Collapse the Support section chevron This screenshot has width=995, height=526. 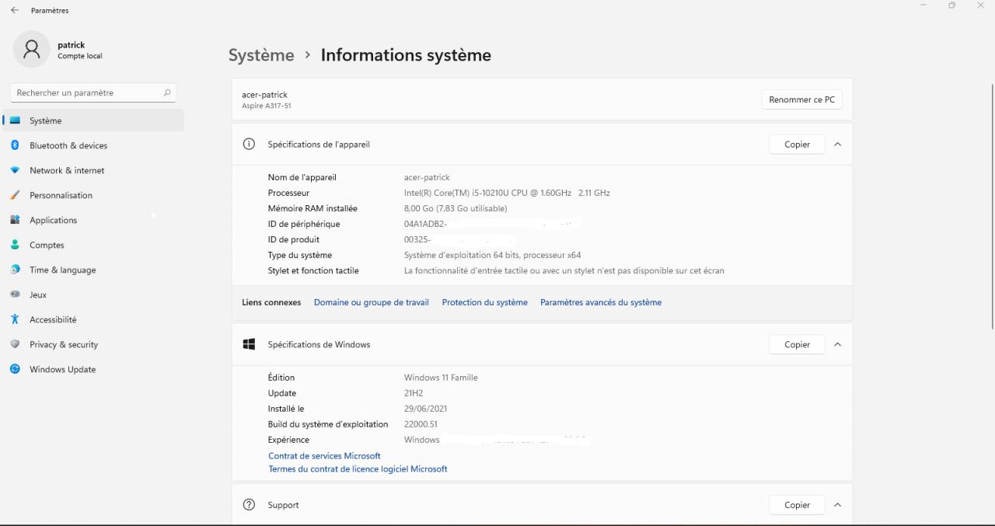837,505
